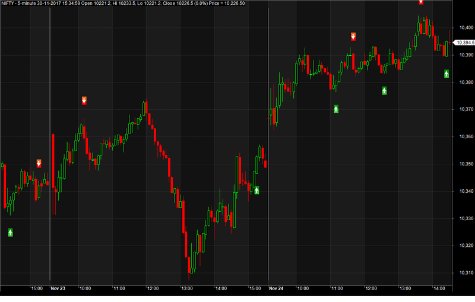Screen dimensions: 475x302
Task: Click the 10,370 price axis label
Action: 466,109
